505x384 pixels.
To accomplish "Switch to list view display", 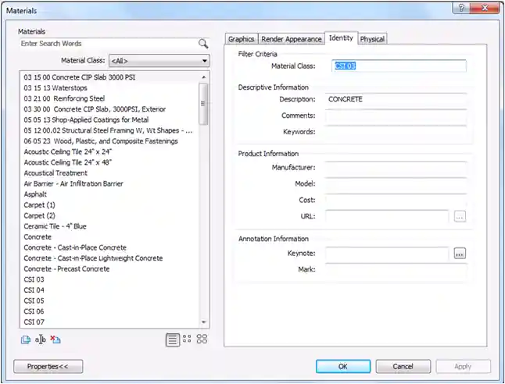I will click(x=172, y=340).
